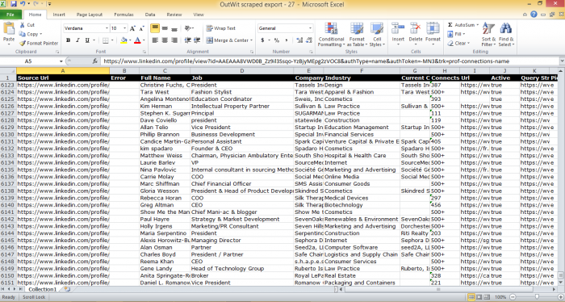Select the cell containing Fashion Stylist
Image resolution: width=565 pixels, height=302 pixels.
242,92
